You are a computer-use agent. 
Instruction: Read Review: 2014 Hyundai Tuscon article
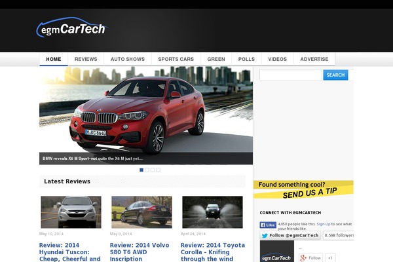click(x=70, y=252)
